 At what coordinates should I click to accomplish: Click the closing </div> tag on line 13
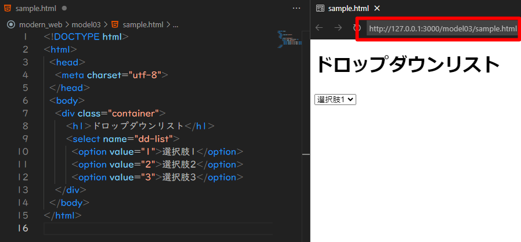tap(71, 190)
